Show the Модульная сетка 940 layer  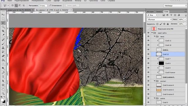tap(148, 29)
